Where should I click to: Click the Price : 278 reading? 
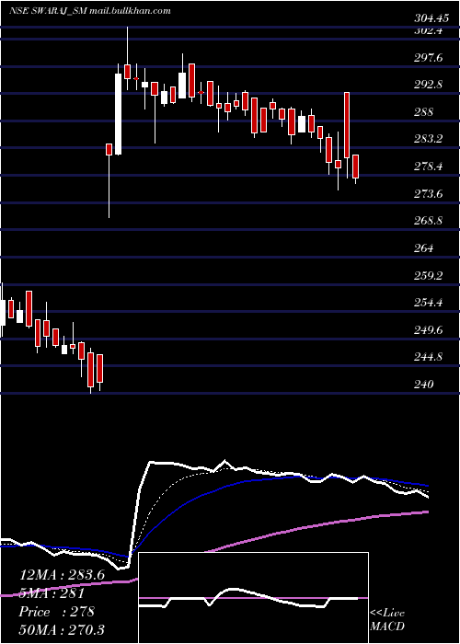click(x=57, y=612)
